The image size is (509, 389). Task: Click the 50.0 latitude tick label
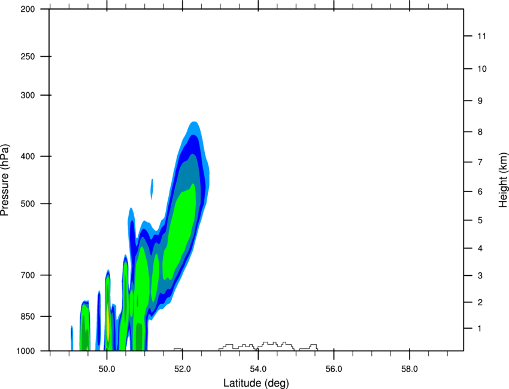(x=107, y=369)
